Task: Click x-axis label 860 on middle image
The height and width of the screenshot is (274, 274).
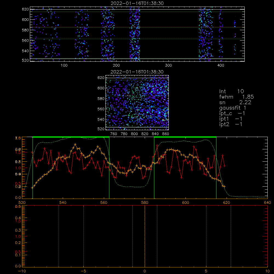Action: [x=165, y=134]
